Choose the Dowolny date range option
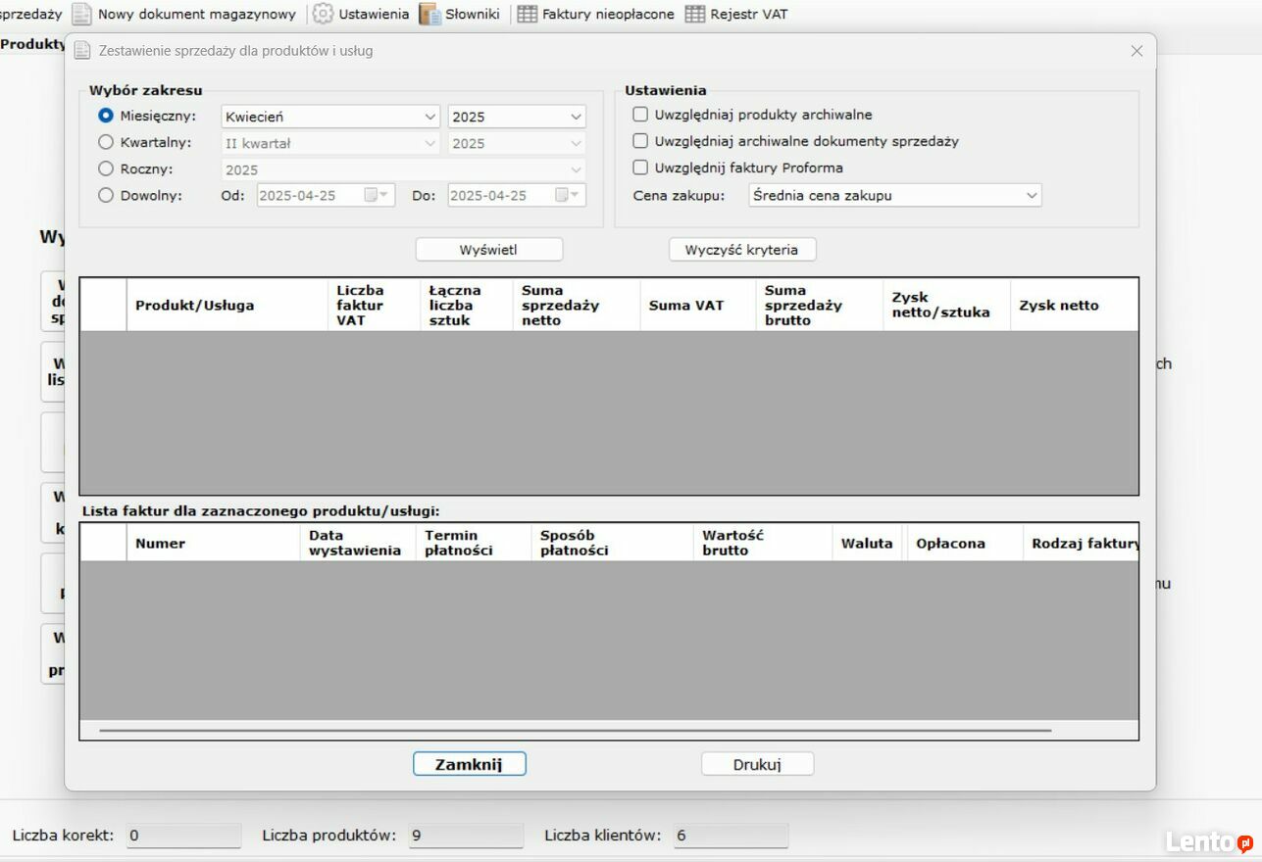This screenshot has width=1262, height=862. click(106, 195)
